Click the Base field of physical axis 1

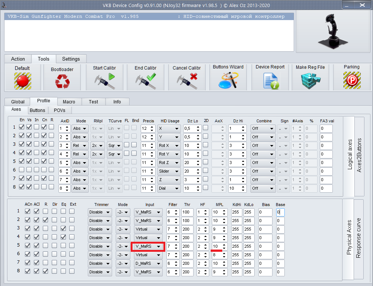(280, 212)
